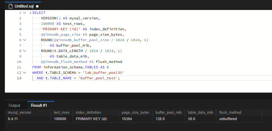The image size is (272, 131).
Task: Switch to the Output tab
Action: 14,106
